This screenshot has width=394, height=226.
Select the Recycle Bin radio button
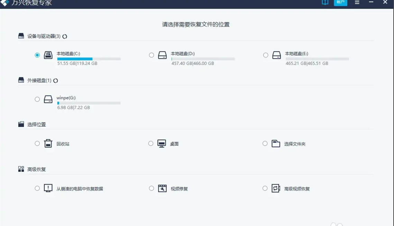pyautogui.click(x=37, y=144)
